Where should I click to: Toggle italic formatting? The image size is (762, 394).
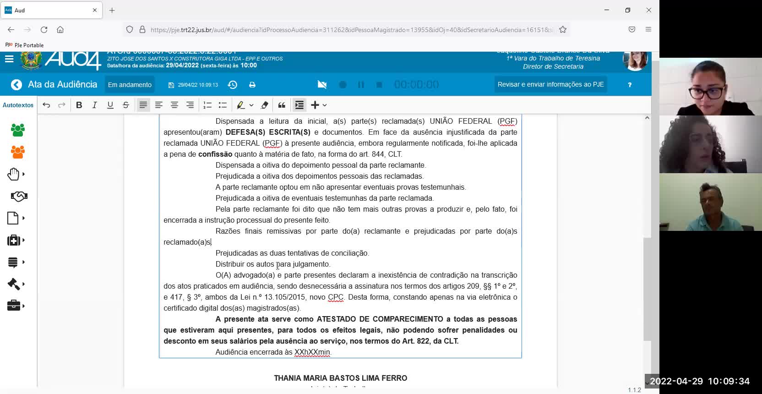tap(95, 105)
